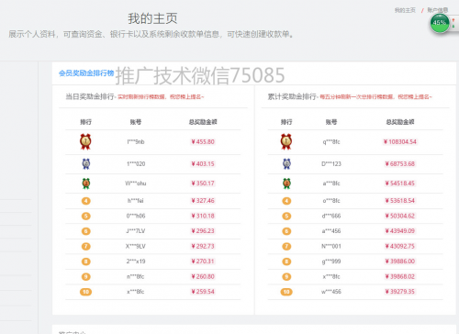This screenshot has height=334, width=459.
Task: Click account name D***123
Action: [331, 164]
